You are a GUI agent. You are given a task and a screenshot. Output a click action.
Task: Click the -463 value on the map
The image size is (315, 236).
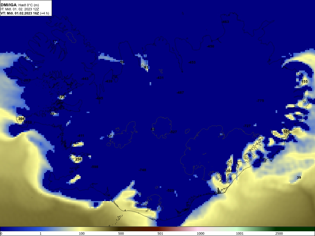(x=225, y=22)
